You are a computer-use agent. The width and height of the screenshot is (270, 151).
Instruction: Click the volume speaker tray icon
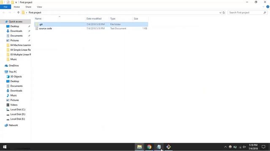244,147
